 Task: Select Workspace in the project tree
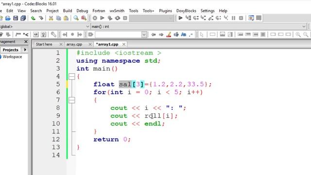pos(12,57)
